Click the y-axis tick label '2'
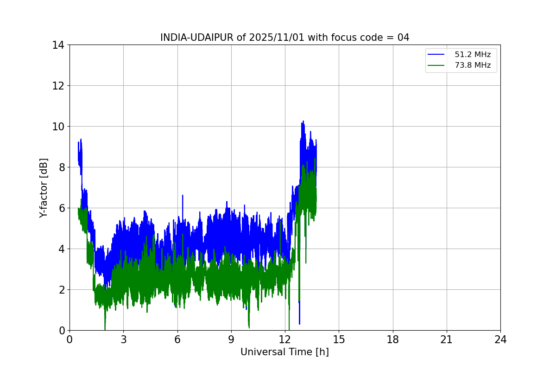 [62, 290]
